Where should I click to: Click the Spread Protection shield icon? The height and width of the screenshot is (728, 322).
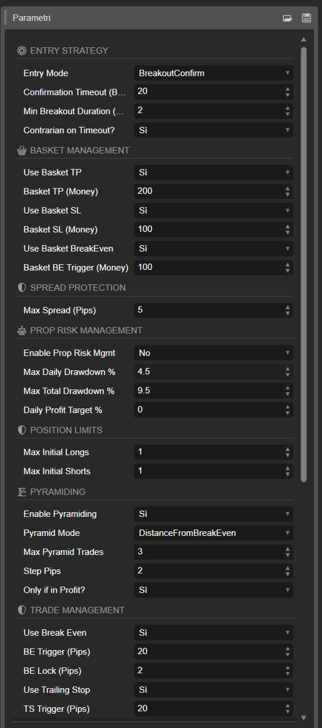[21, 288]
